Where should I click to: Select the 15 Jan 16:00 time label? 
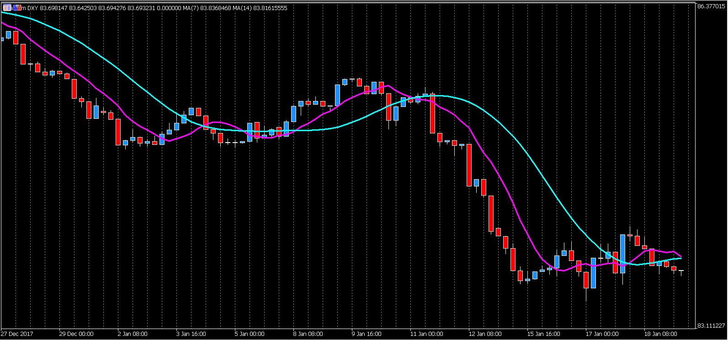(x=543, y=334)
